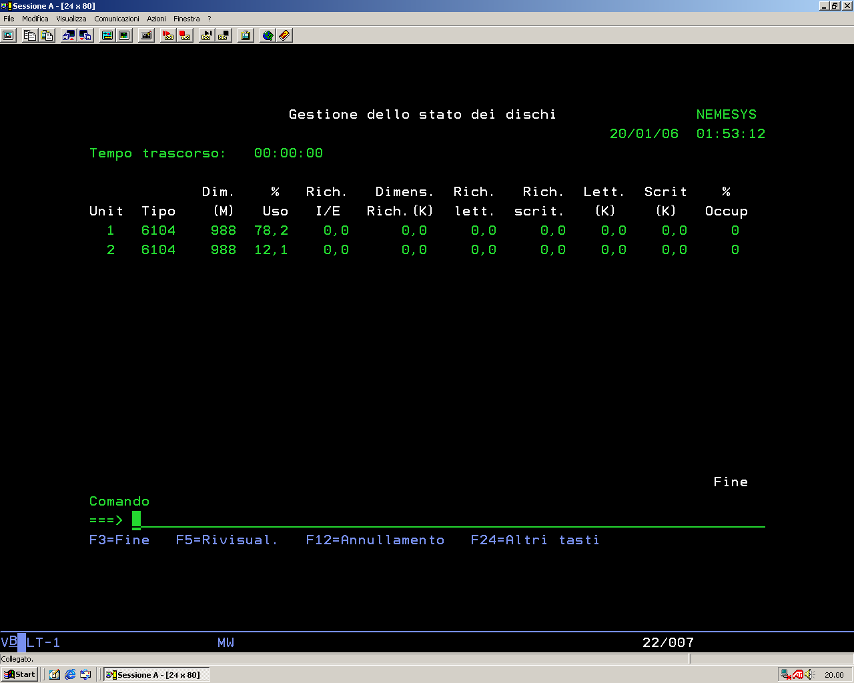Click the F5=Rivisual. function key label

click(227, 540)
